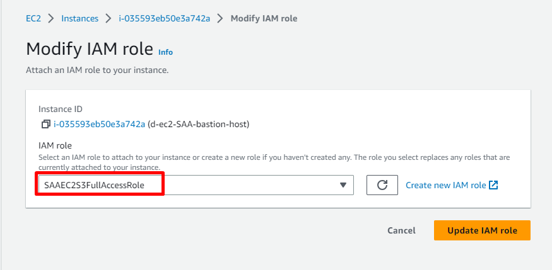This screenshot has height=270, width=552.
Task: Go to the EC2 breadcrumb
Action: coord(33,19)
